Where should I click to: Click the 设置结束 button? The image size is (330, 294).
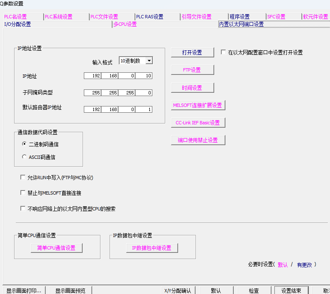291,290
